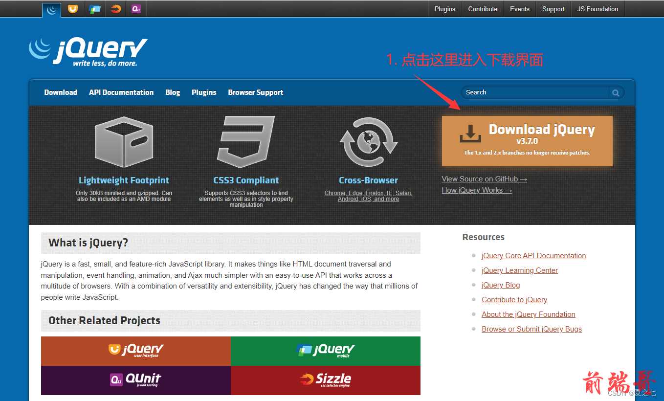Open the jQuery UI project tile

point(136,351)
